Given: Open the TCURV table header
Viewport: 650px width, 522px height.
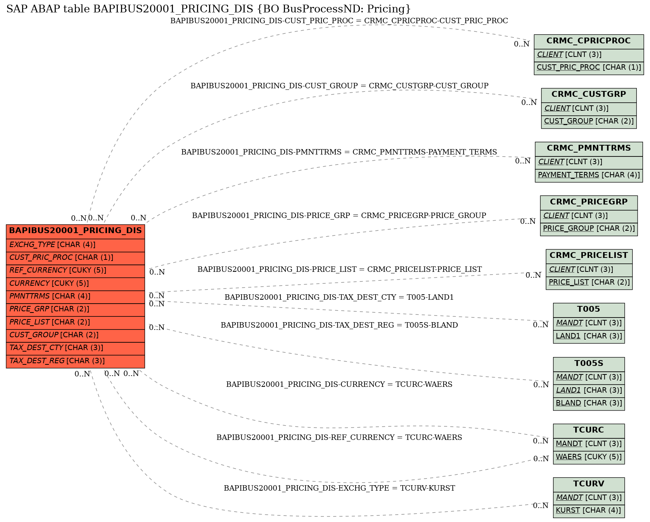Looking at the screenshot, I should coord(589,484).
